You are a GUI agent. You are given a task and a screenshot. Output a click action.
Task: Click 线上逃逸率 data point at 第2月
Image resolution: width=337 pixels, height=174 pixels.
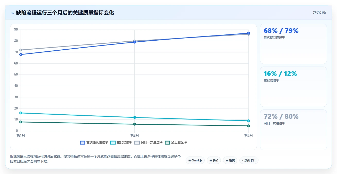pos(135,124)
